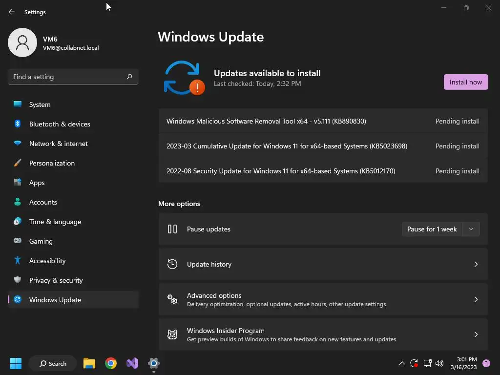The width and height of the screenshot is (500, 375).
Task: Click the Update history clock icon
Action: pos(172,264)
